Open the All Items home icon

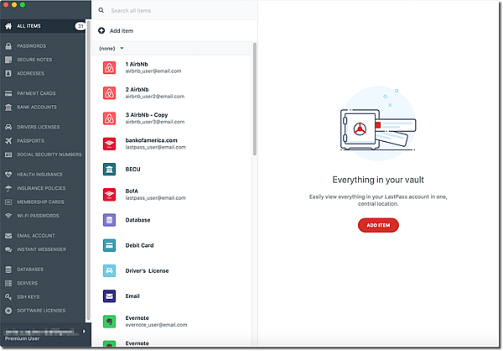8,26
